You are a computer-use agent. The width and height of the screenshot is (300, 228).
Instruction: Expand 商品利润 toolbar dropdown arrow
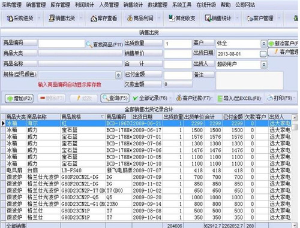pyautogui.click(x=159, y=19)
